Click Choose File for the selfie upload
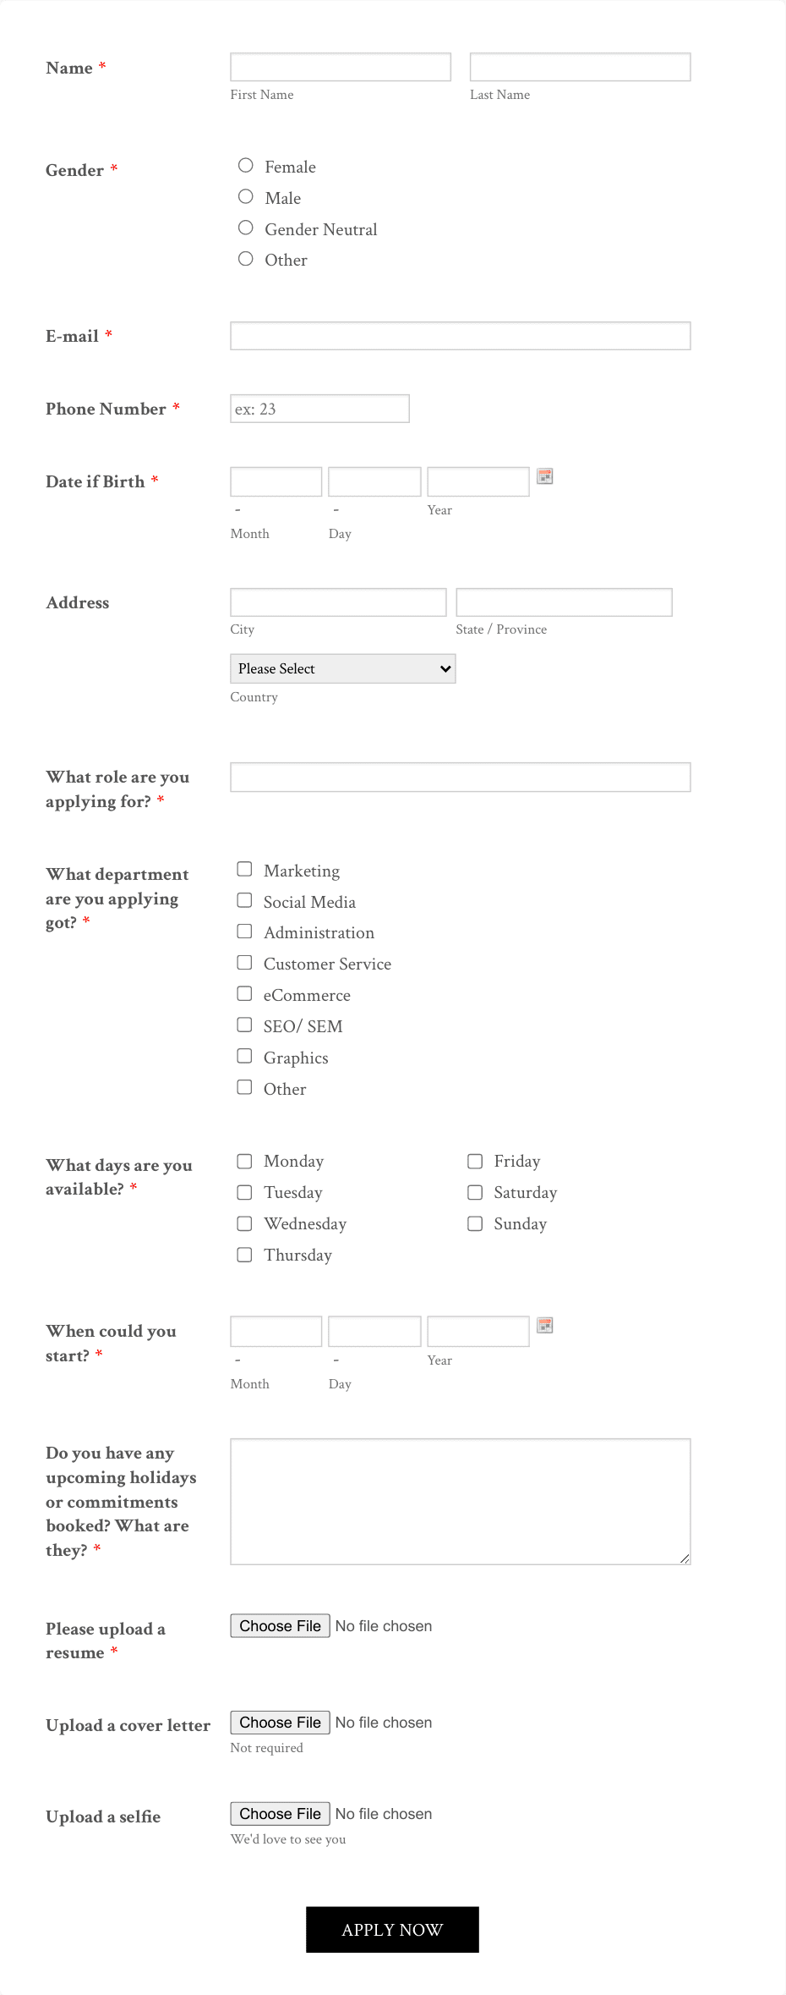 pyautogui.click(x=280, y=1814)
